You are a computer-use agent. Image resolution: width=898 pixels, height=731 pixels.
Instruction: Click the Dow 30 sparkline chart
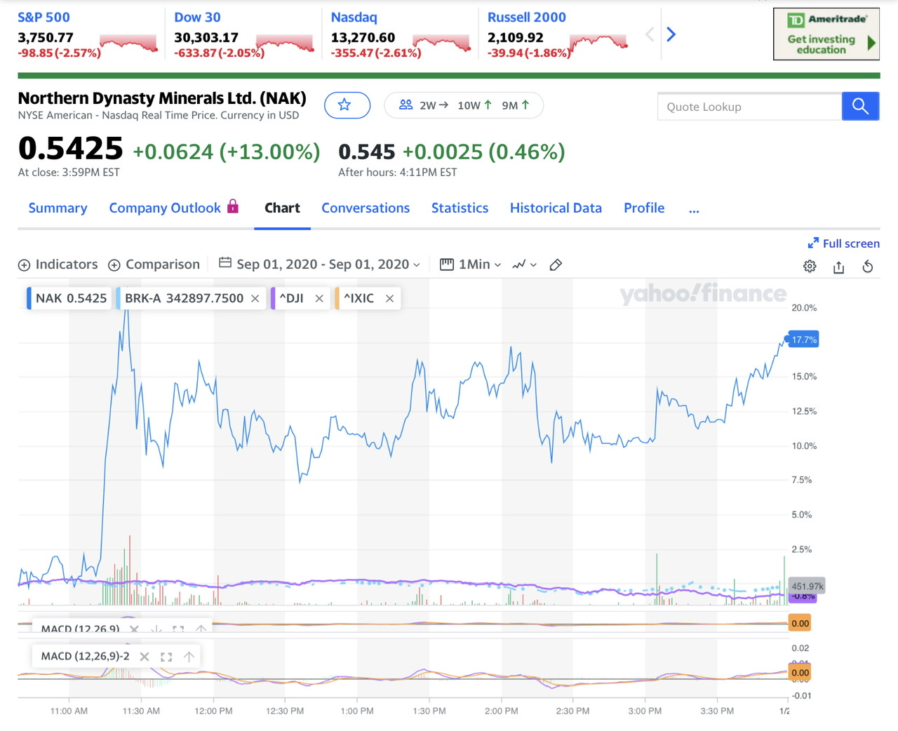(286, 43)
